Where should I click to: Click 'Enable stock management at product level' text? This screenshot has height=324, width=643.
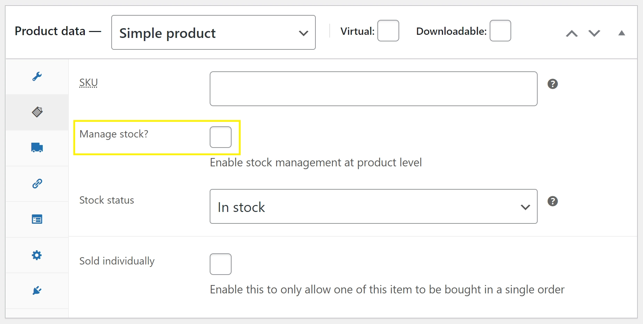(x=316, y=163)
